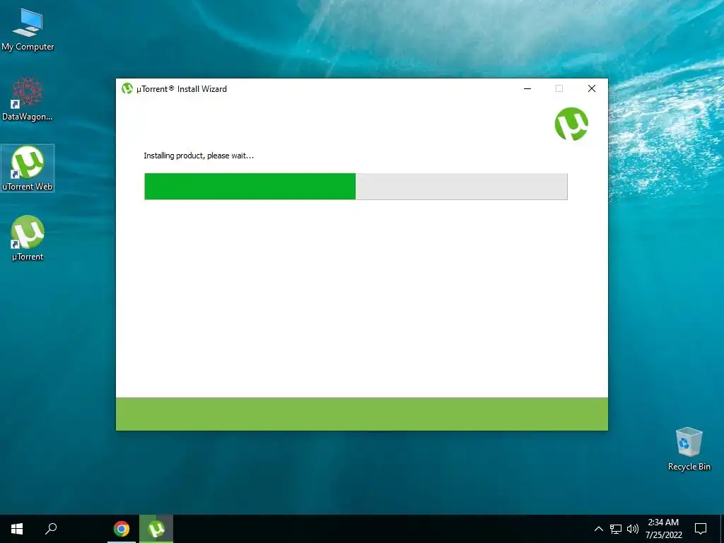Click the µTorrent logo in the wizard
Viewport: 724px width, 543px height.
pyautogui.click(x=571, y=124)
